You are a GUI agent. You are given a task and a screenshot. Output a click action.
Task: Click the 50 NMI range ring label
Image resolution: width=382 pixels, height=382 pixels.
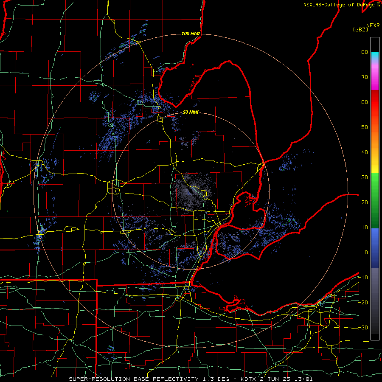tap(191, 112)
